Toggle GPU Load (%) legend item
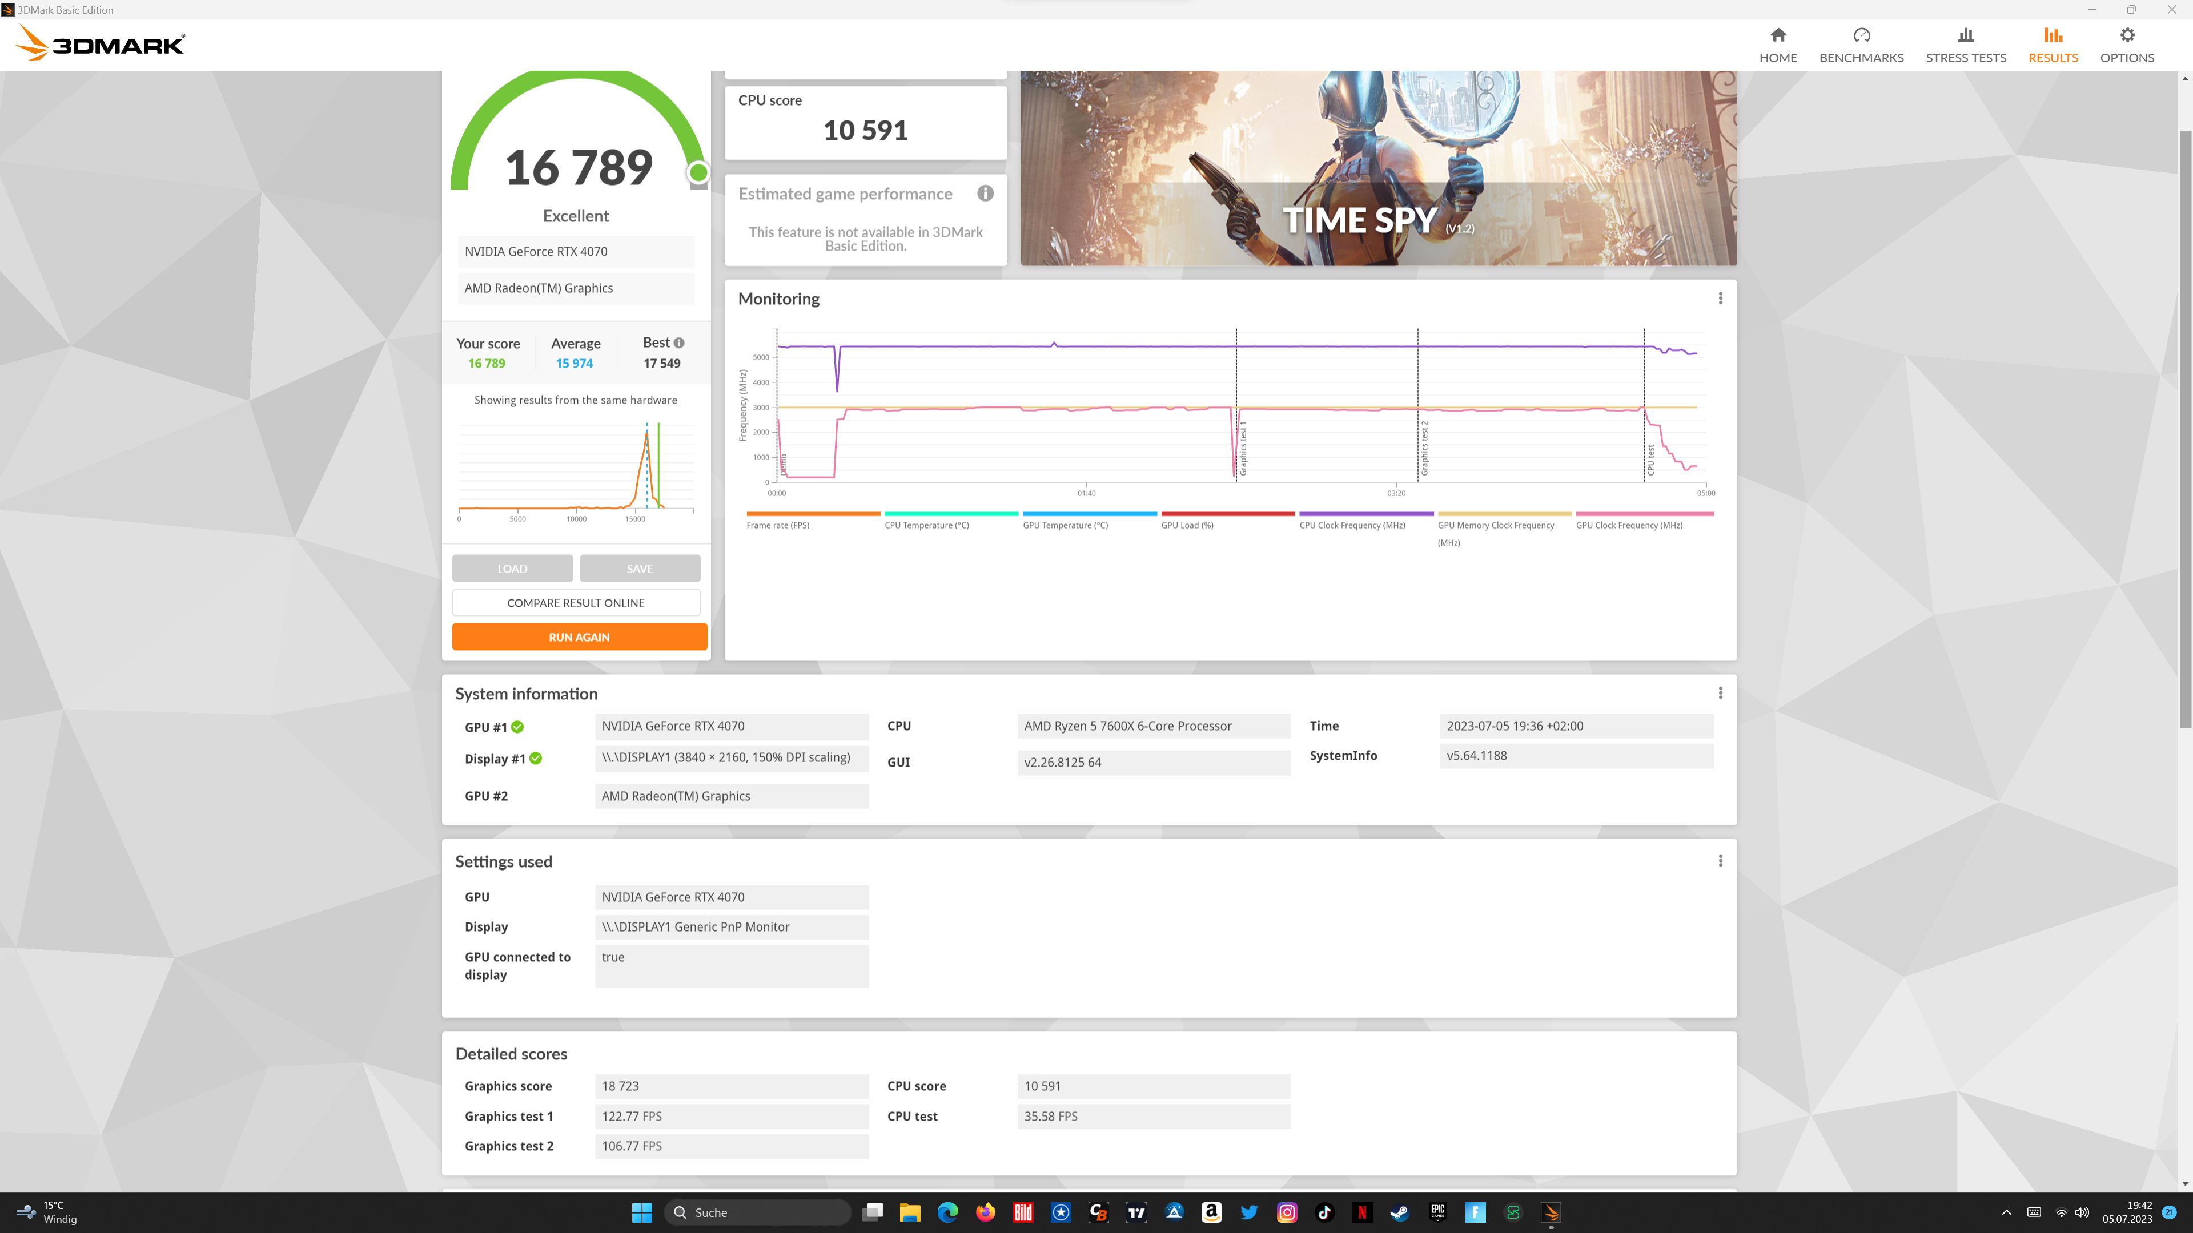This screenshot has width=2193, height=1233. (x=1187, y=525)
